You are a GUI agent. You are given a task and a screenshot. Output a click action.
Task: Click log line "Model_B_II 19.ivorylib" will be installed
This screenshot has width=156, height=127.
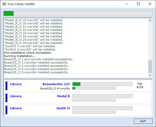(x=34, y=20)
